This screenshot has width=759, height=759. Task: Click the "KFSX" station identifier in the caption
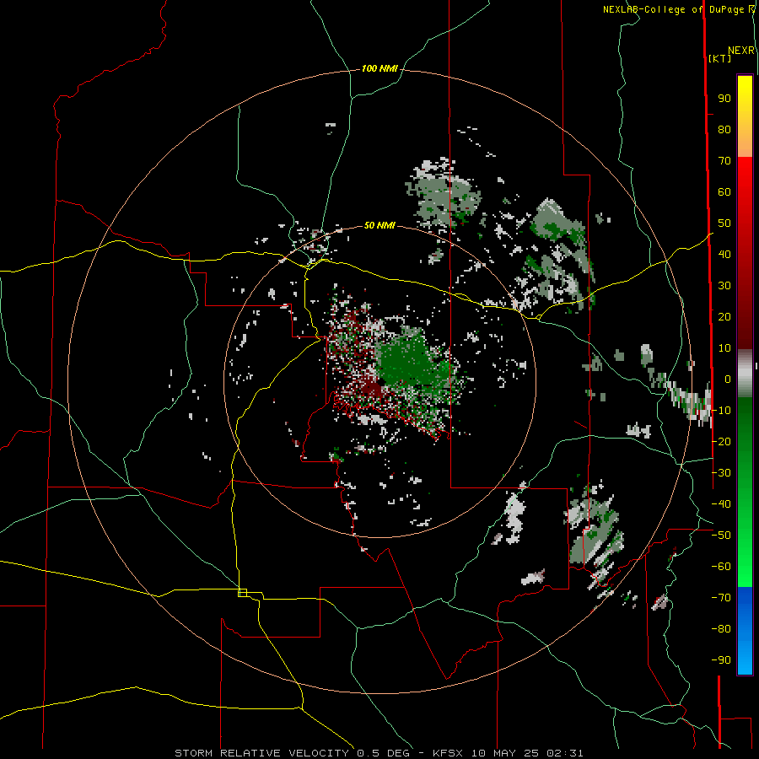(449, 753)
